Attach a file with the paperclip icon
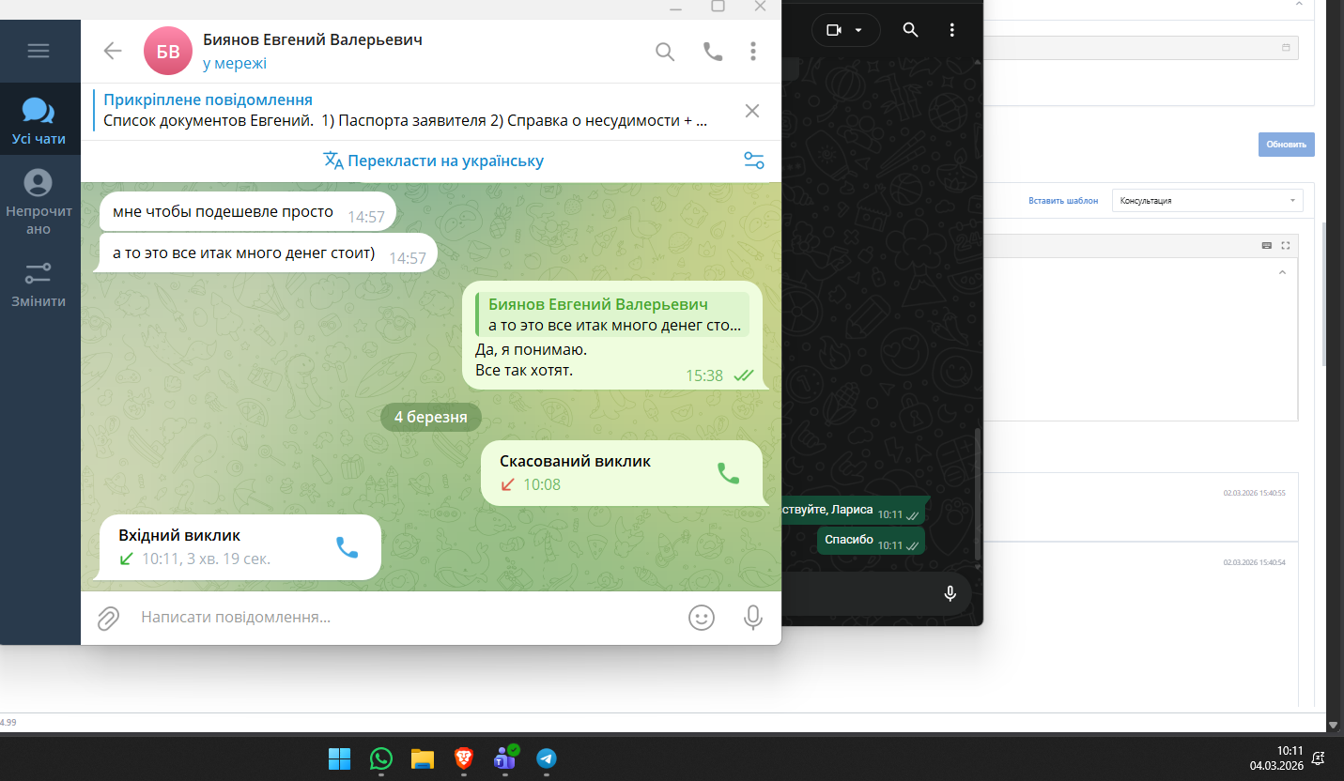1344x781 pixels. point(109,618)
